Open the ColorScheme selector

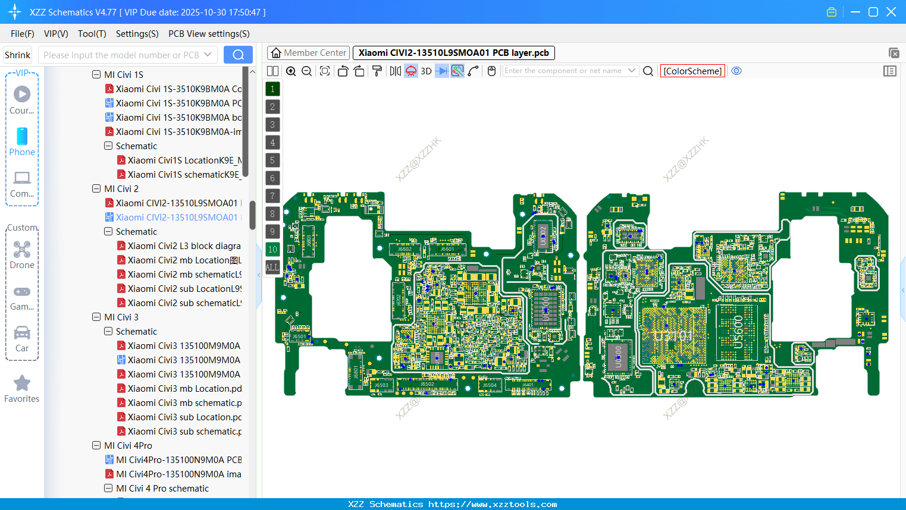(692, 71)
